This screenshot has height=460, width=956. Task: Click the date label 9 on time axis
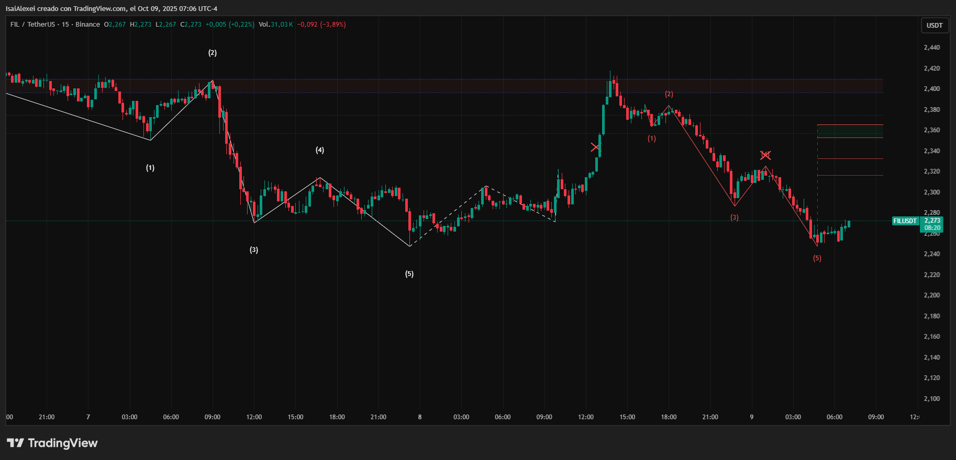pyautogui.click(x=752, y=417)
